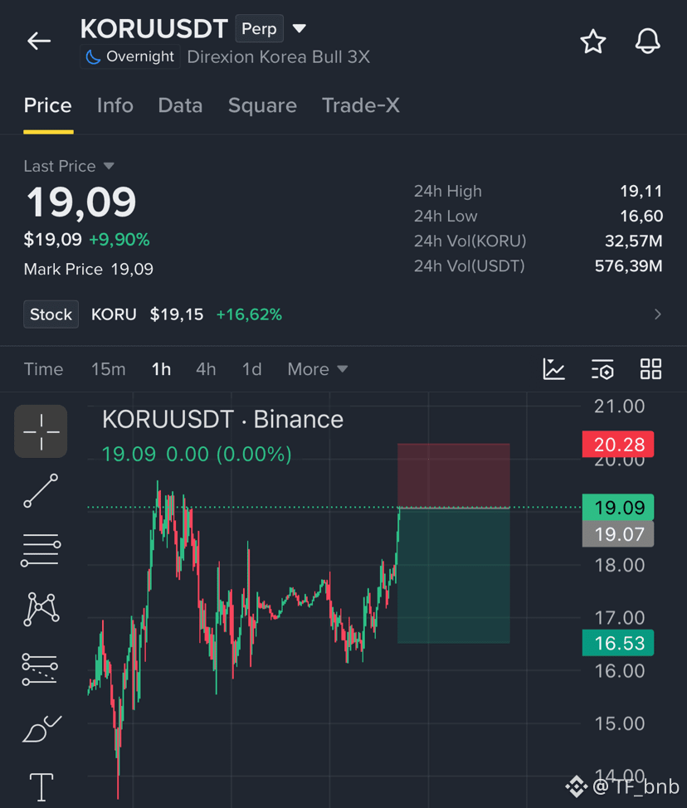Click the KORUUSDT · Binance chart title

[222, 420]
